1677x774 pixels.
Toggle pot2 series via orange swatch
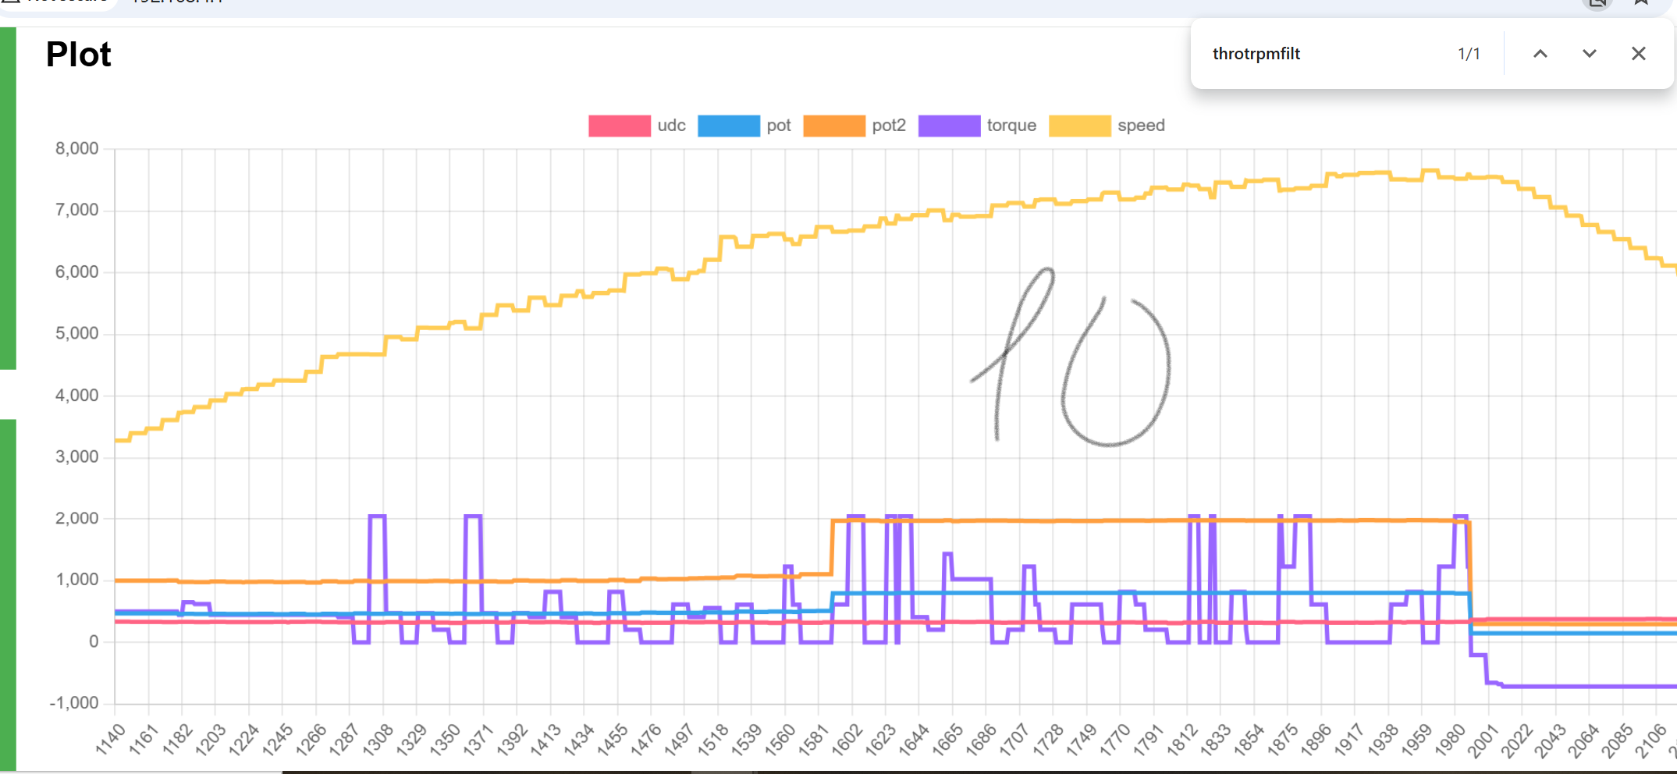833,126
